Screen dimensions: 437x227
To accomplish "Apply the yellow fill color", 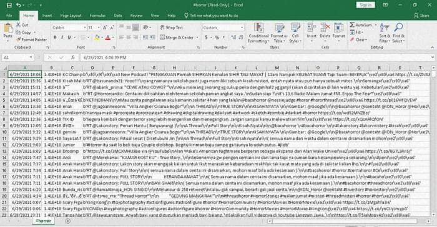I will [97, 37].
